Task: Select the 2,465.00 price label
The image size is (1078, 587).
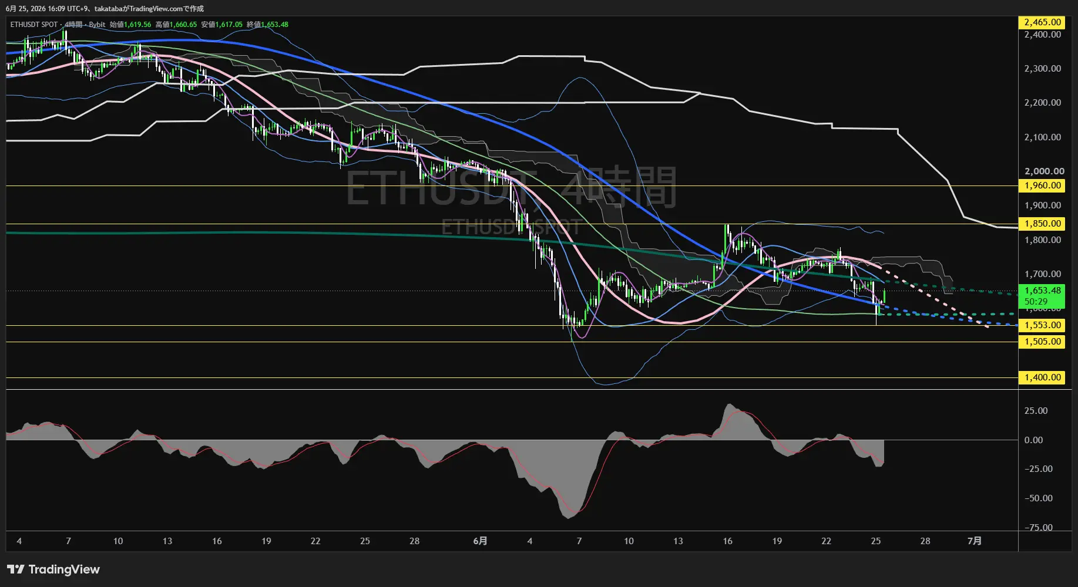Action: click(1042, 22)
